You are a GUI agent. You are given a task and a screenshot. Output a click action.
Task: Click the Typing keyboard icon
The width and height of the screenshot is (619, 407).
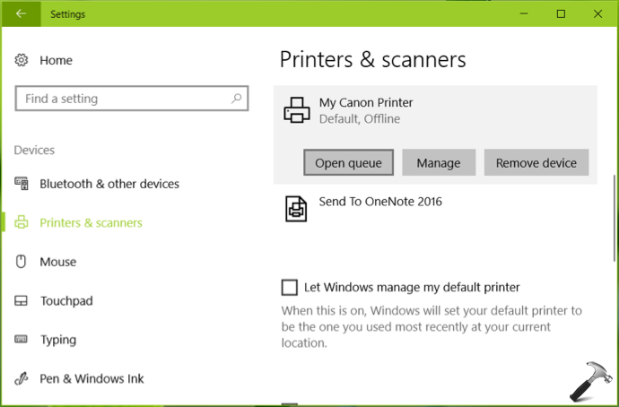click(21, 339)
